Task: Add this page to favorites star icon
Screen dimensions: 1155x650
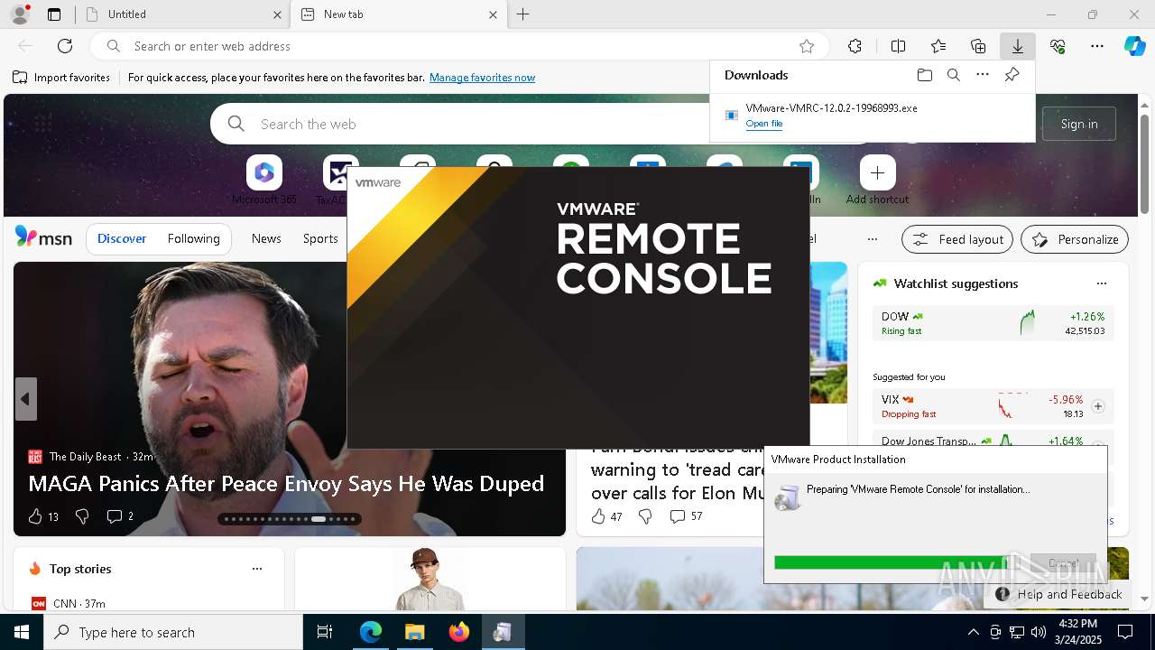Action: (807, 46)
